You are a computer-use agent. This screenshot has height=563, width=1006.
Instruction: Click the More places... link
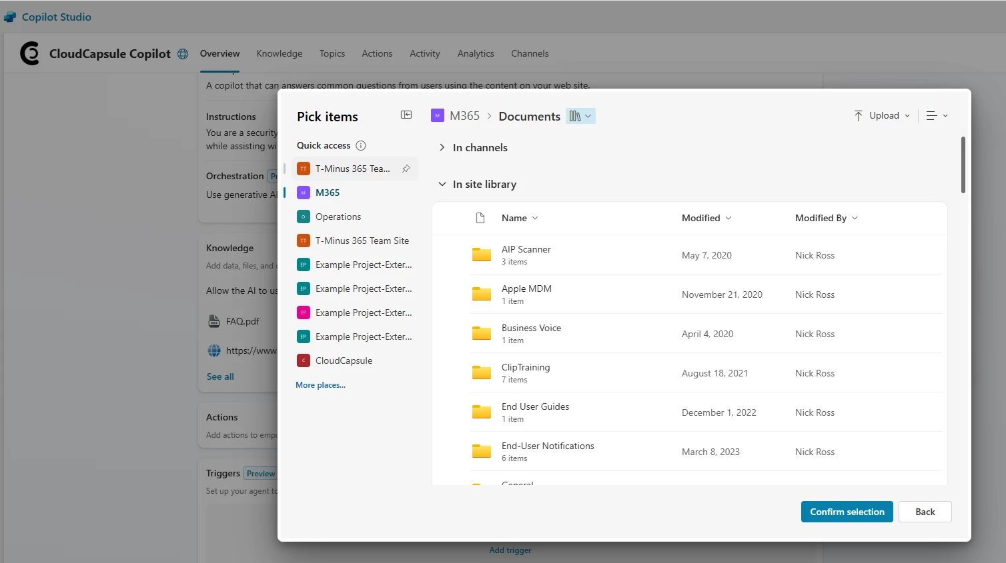321,385
